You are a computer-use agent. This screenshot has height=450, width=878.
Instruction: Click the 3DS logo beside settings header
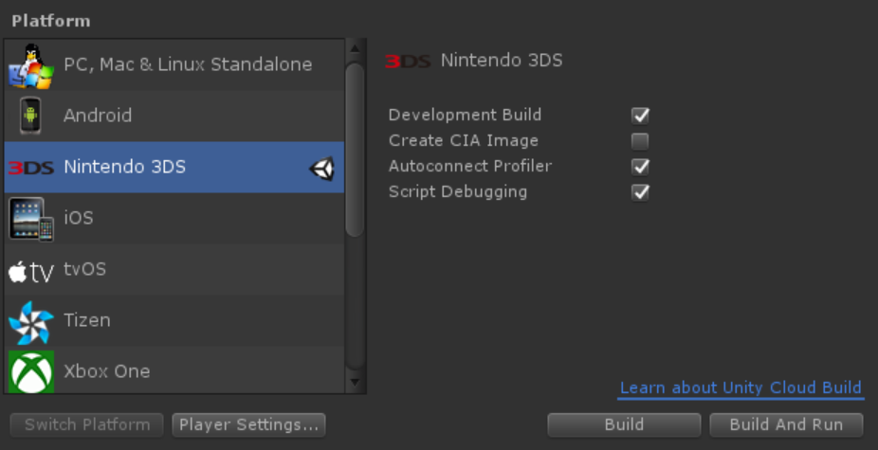[408, 61]
